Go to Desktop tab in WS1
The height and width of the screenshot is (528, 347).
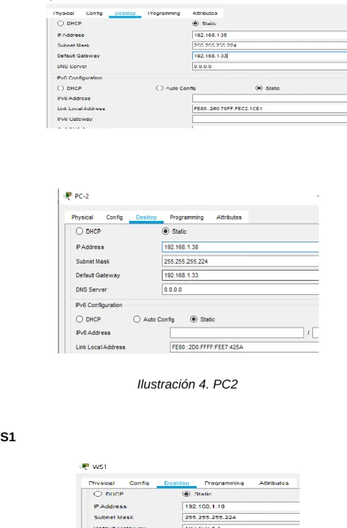[177, 483]
